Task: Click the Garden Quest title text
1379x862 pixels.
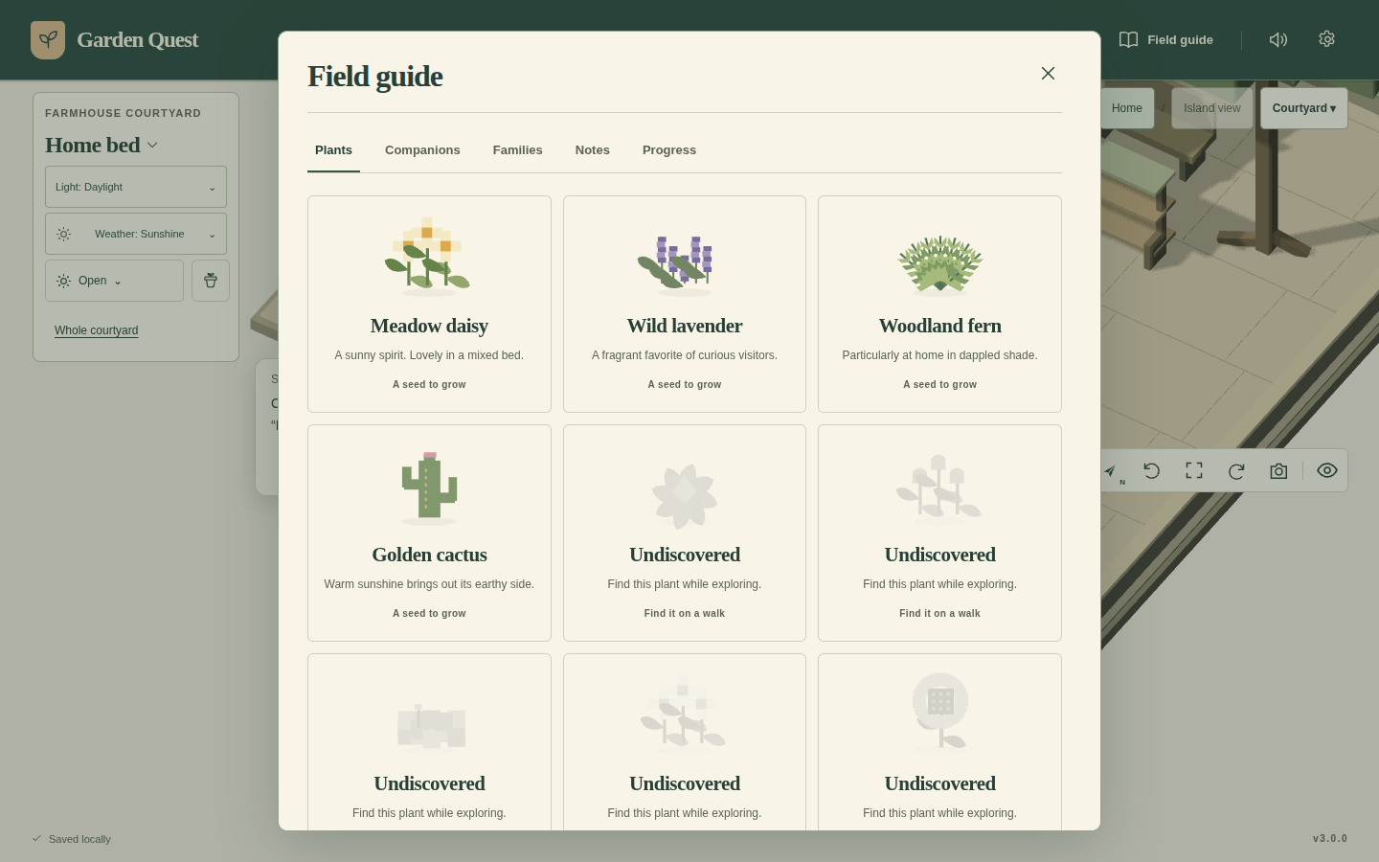Action: [x=138, y=40]
